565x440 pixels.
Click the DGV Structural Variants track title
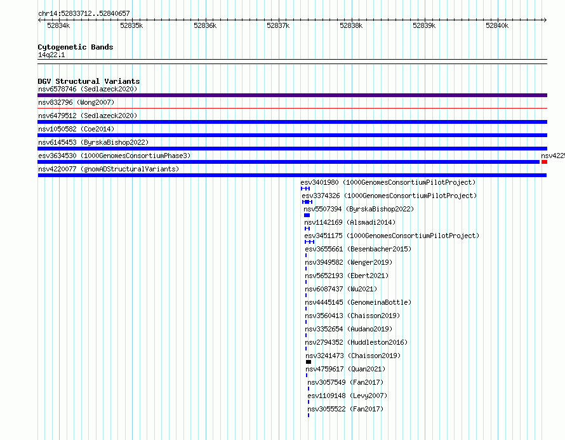click(x=89, y=81)
